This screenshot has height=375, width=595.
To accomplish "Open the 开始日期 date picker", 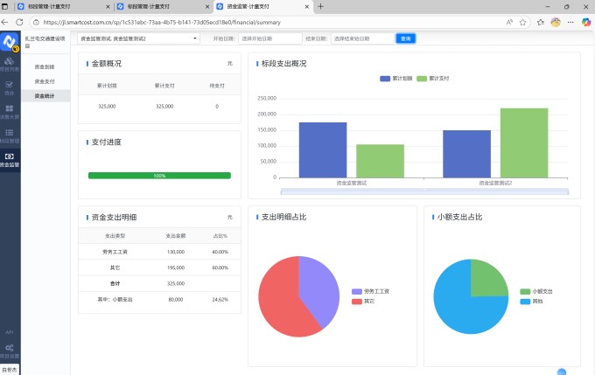I will 267,38.
